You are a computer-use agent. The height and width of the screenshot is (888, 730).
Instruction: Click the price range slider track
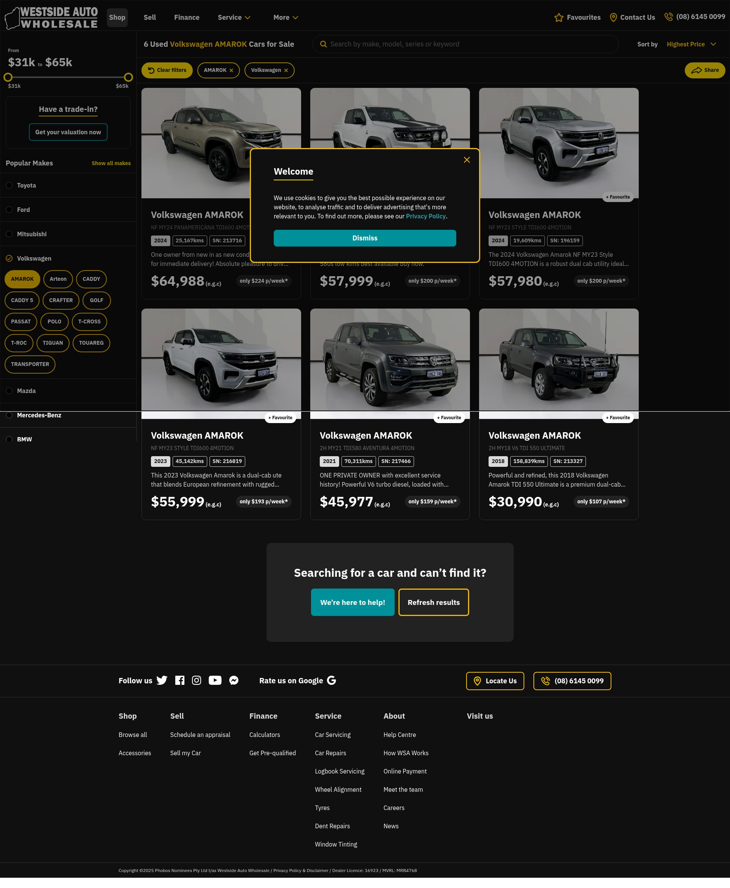coord(68,78)
